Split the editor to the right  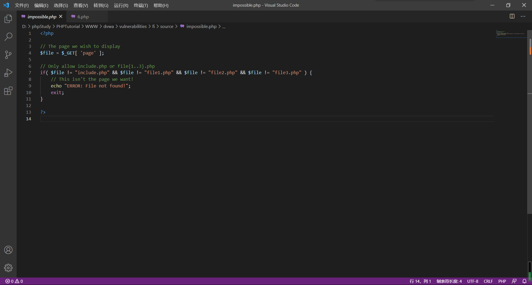512,16
